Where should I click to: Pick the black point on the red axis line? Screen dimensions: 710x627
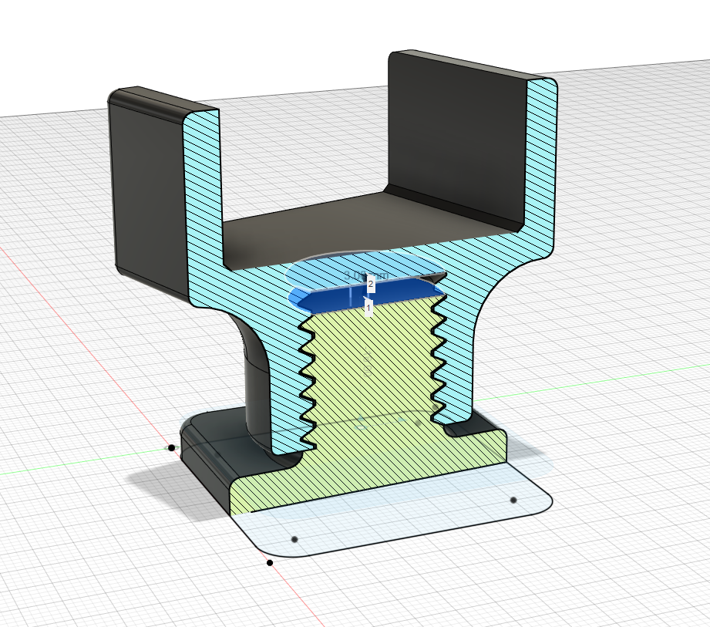[x=270, y=563]
